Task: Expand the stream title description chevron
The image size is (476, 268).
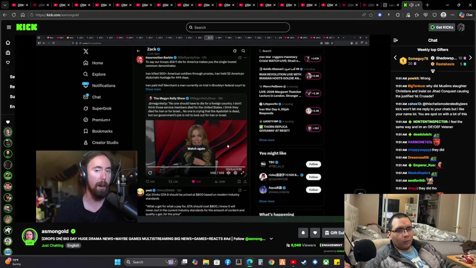Action: [x=271, y=239]
